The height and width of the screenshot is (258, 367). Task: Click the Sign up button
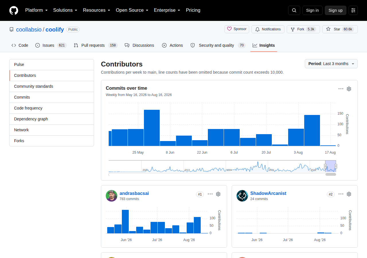click(335, 10)
